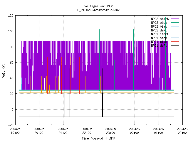
Task: Click the 'NPD1 stop' legend label
Action: [x=159, y=38]
